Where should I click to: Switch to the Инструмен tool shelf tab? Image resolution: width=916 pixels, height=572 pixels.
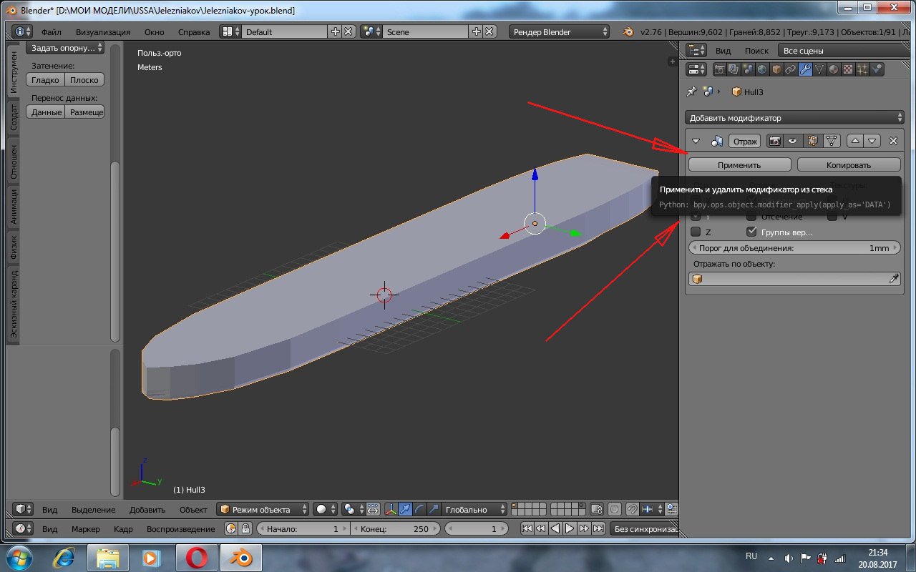(14, 73)
